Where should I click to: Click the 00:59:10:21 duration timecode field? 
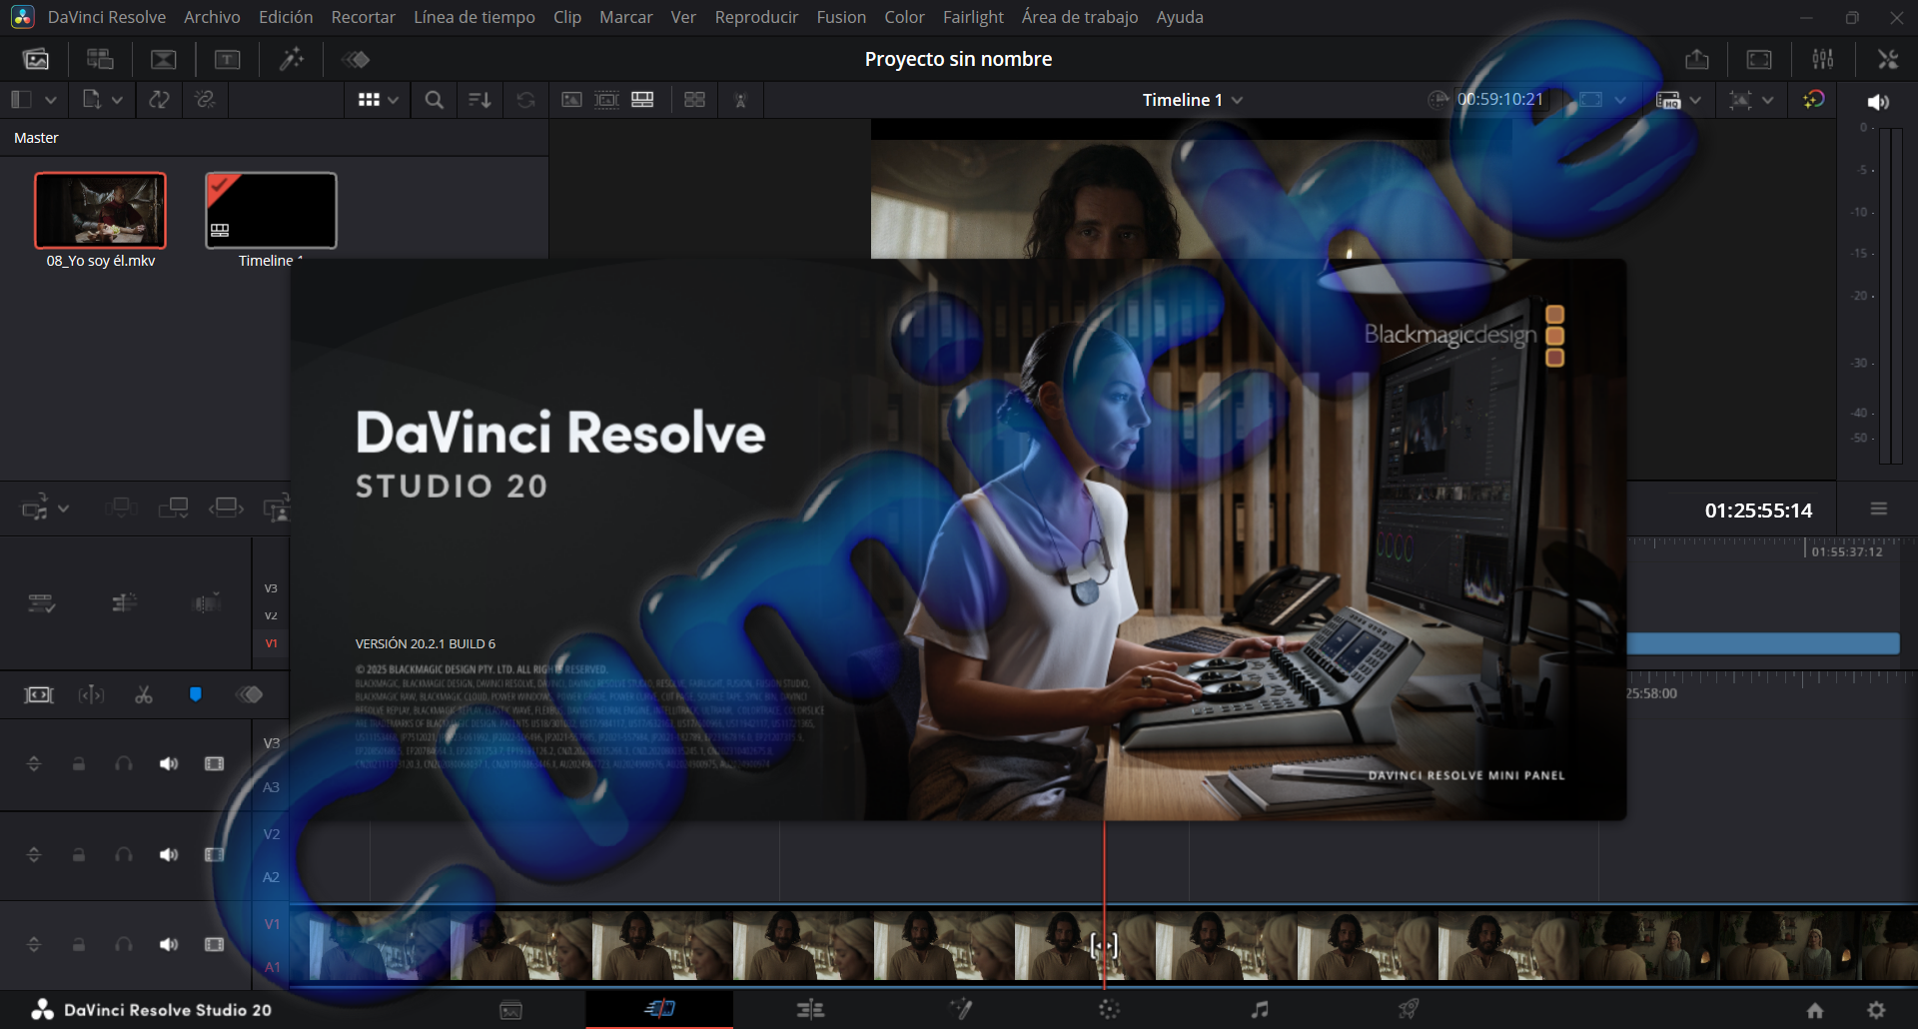(x=1500, y=100)
